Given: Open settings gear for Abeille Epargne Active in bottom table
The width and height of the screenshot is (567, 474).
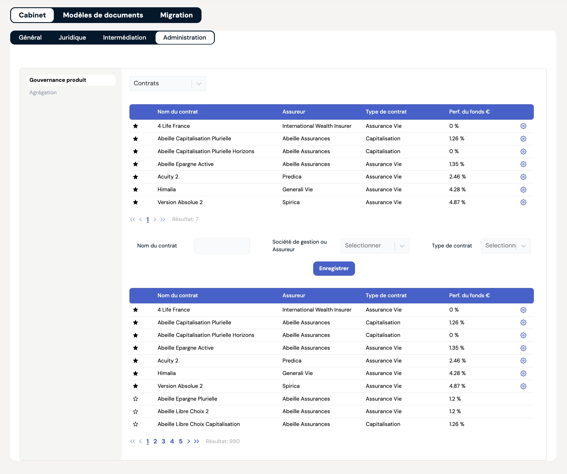Looking at the screenshot, I should click(523, 348).
